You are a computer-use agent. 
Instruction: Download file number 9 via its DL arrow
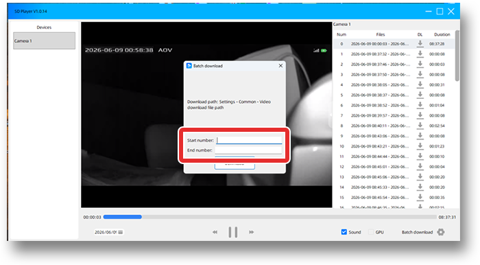click(x=420, y=136)
